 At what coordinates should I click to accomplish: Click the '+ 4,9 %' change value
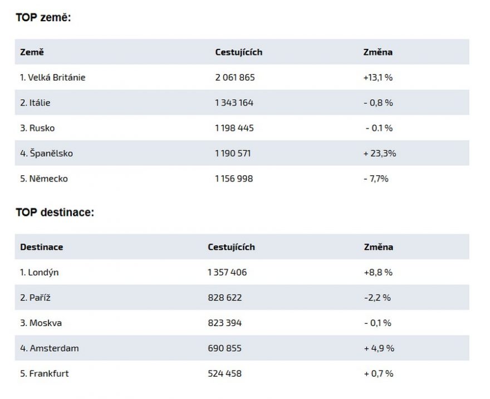pos(379,348)
